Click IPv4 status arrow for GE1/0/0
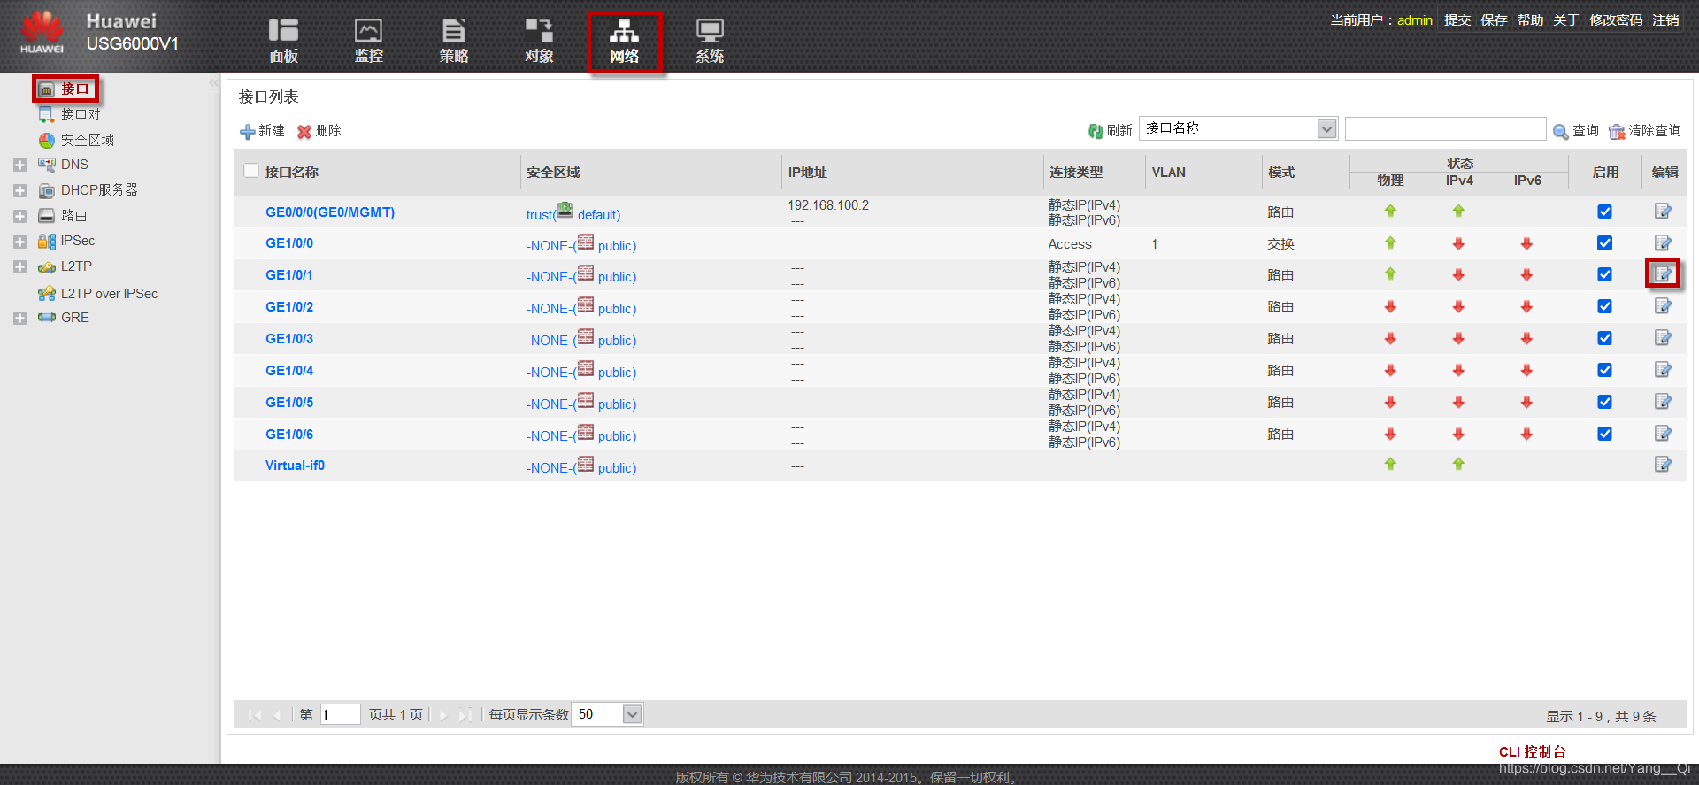 click(1458, 243)
